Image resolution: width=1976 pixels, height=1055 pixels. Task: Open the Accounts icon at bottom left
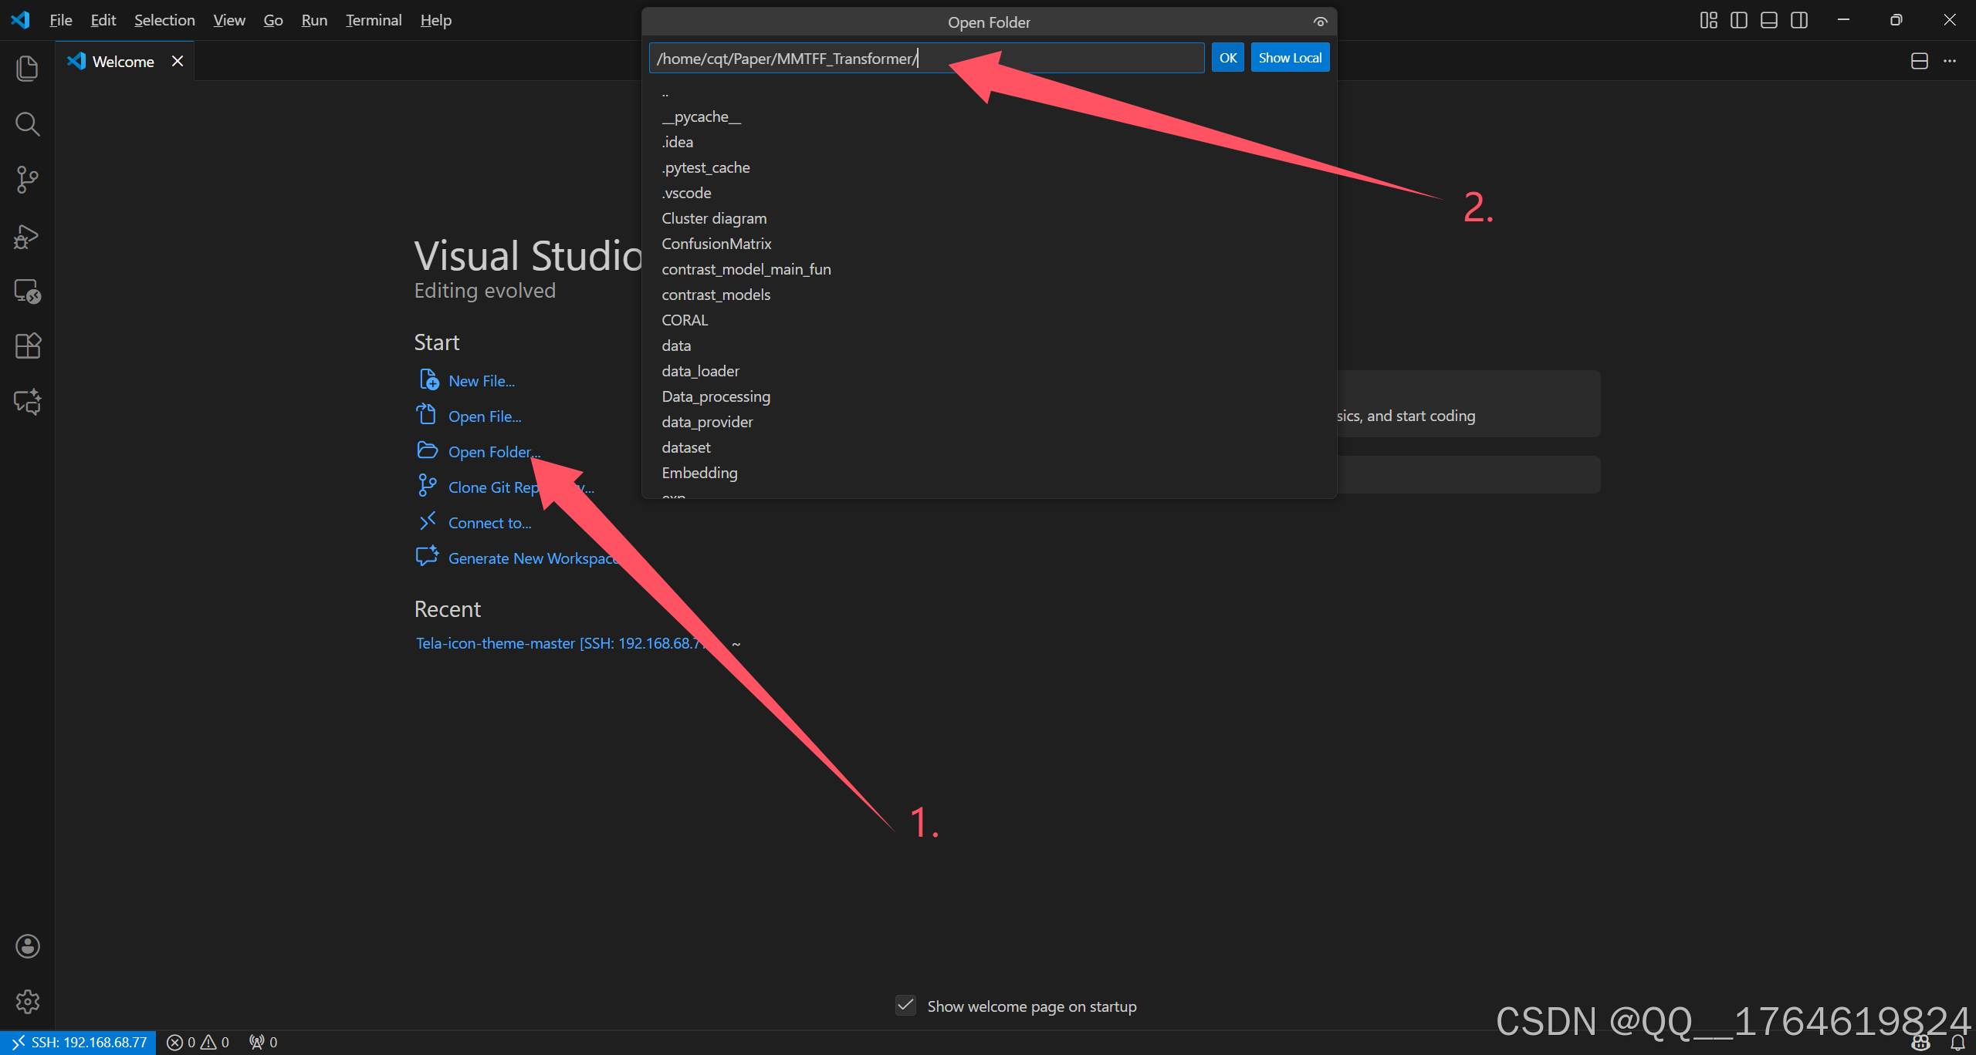27,945
